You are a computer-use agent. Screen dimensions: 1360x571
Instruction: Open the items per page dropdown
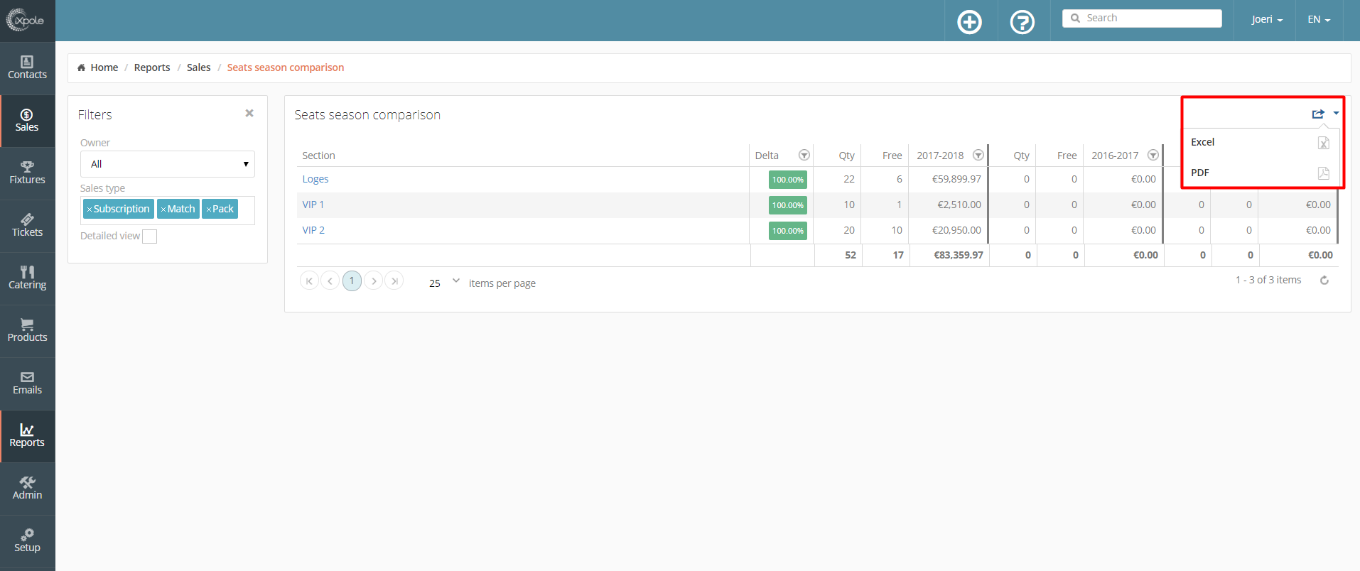coord(444,283)
